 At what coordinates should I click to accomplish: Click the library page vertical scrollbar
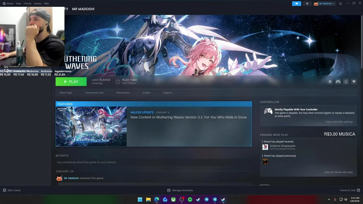pos(362,42)
